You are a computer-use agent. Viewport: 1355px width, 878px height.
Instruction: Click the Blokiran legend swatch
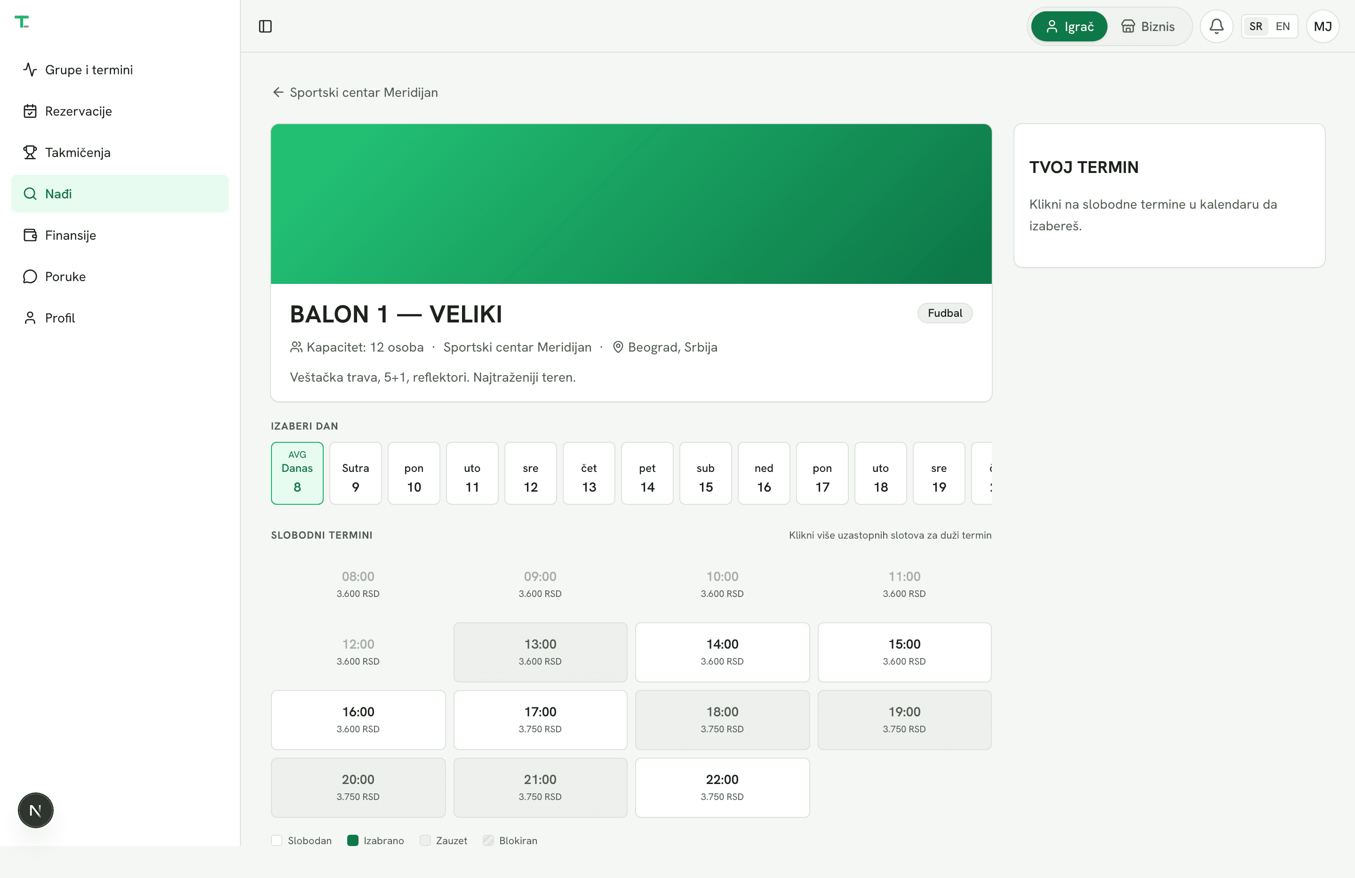[488, 840]
